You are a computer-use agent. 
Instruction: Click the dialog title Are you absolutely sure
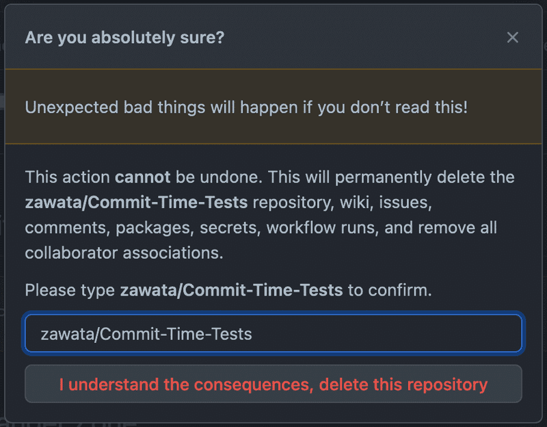(125, 38)
